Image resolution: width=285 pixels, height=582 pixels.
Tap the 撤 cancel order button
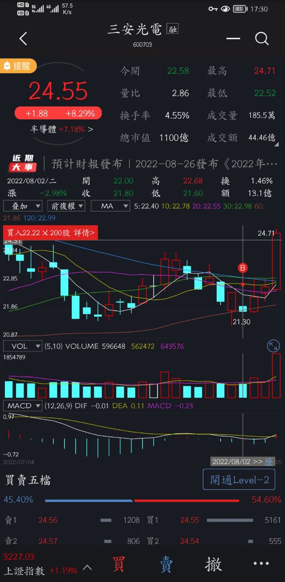213,565
